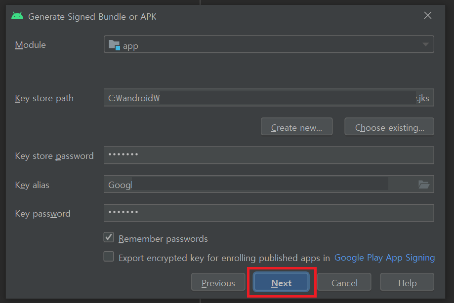Click the Android logo in the title bar
Screen dimensions: 454x303
[x=17, y=16]
